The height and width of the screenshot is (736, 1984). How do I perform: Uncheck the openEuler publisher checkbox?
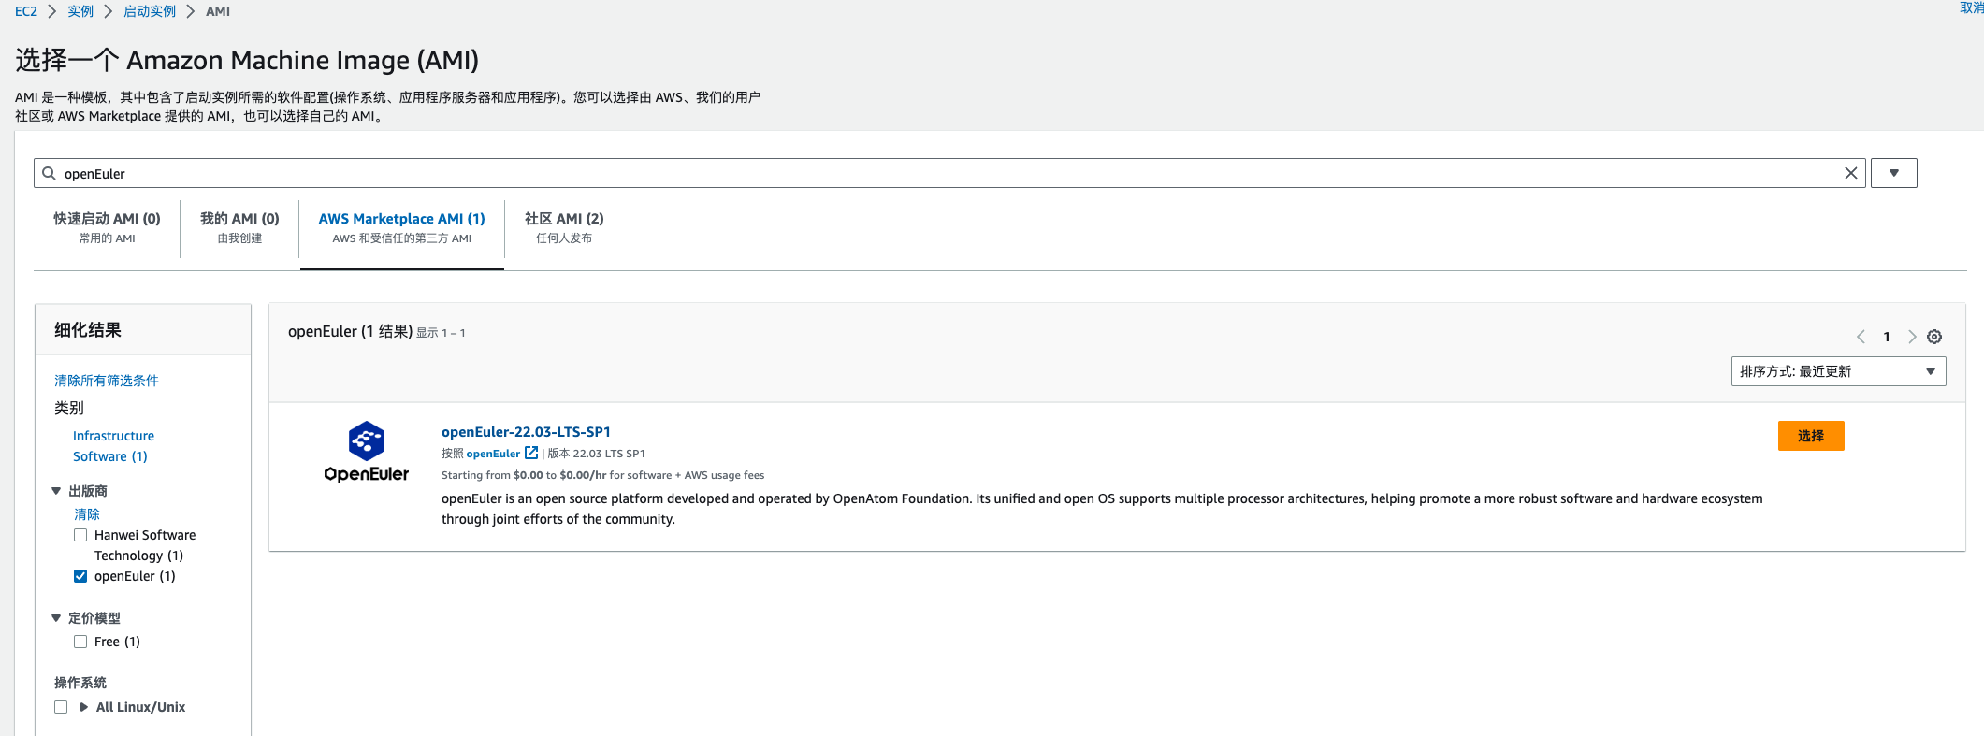pos(80,576)
